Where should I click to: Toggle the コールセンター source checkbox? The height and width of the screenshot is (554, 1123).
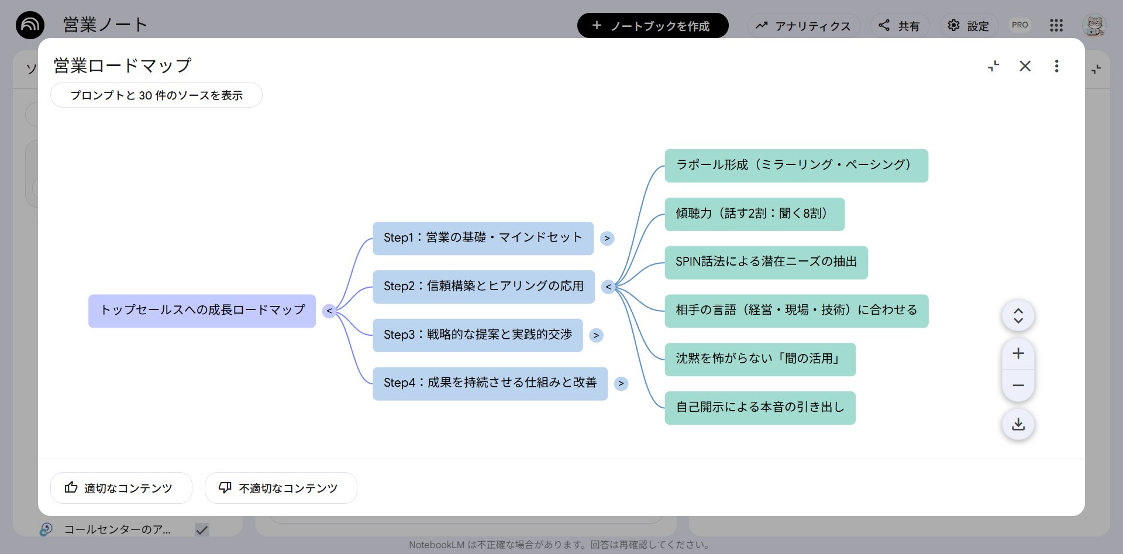click(202, 530)
